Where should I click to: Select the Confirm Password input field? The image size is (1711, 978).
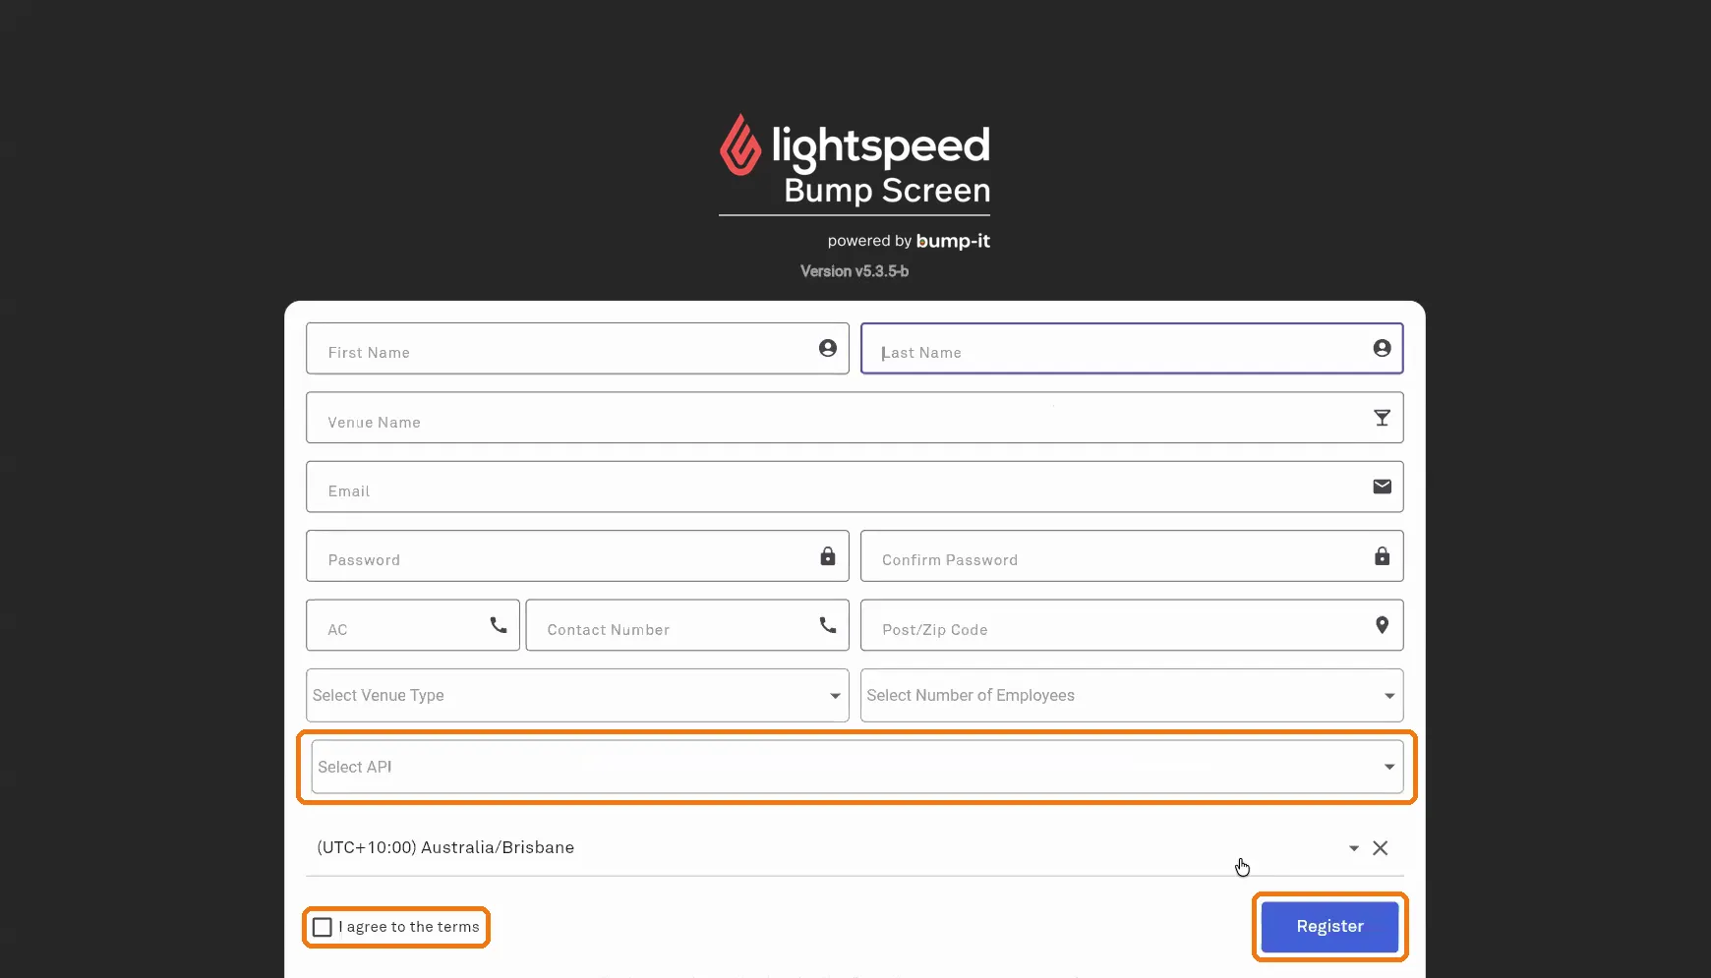point(1132,555)
